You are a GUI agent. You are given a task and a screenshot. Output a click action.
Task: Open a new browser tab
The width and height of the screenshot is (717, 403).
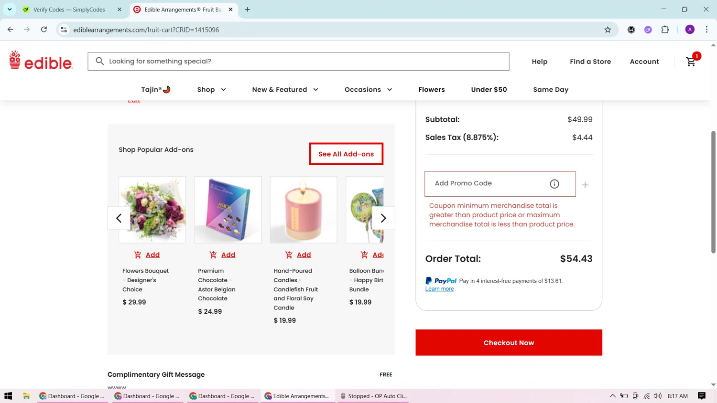[x=248, y=10]
